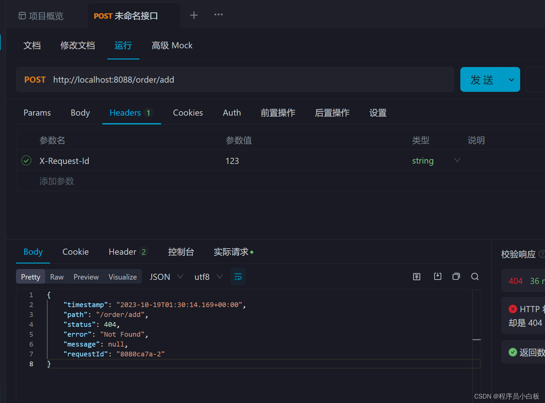Search the response with magnifier icon
The image size is (545, 403).
[x=475, y=276]
